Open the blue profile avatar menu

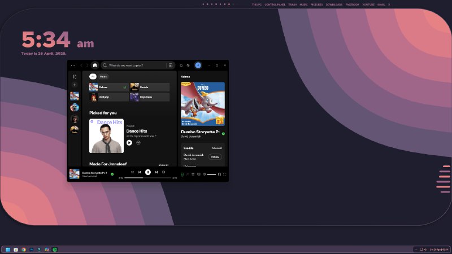198,65
